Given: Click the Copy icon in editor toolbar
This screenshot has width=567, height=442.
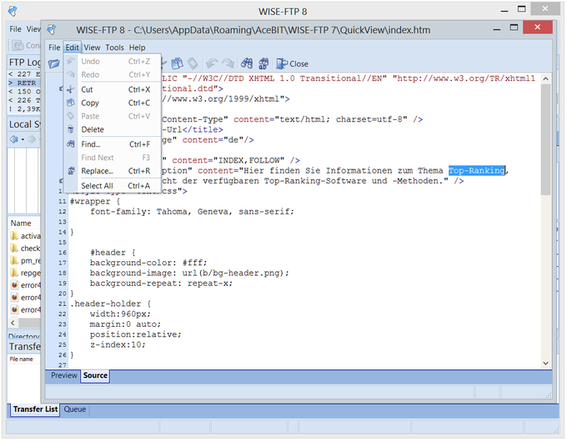Looking at the screenshot, I should (177, 63).
